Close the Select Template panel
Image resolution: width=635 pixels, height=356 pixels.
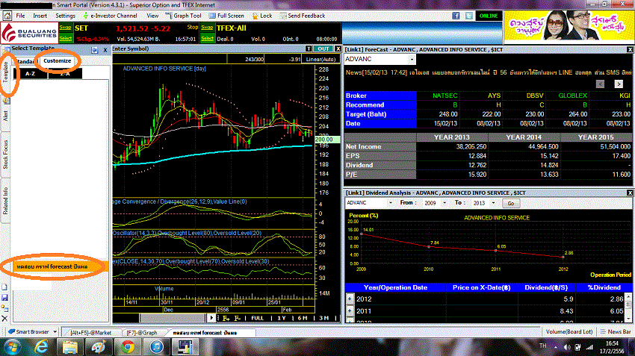[x=105, y=50]
